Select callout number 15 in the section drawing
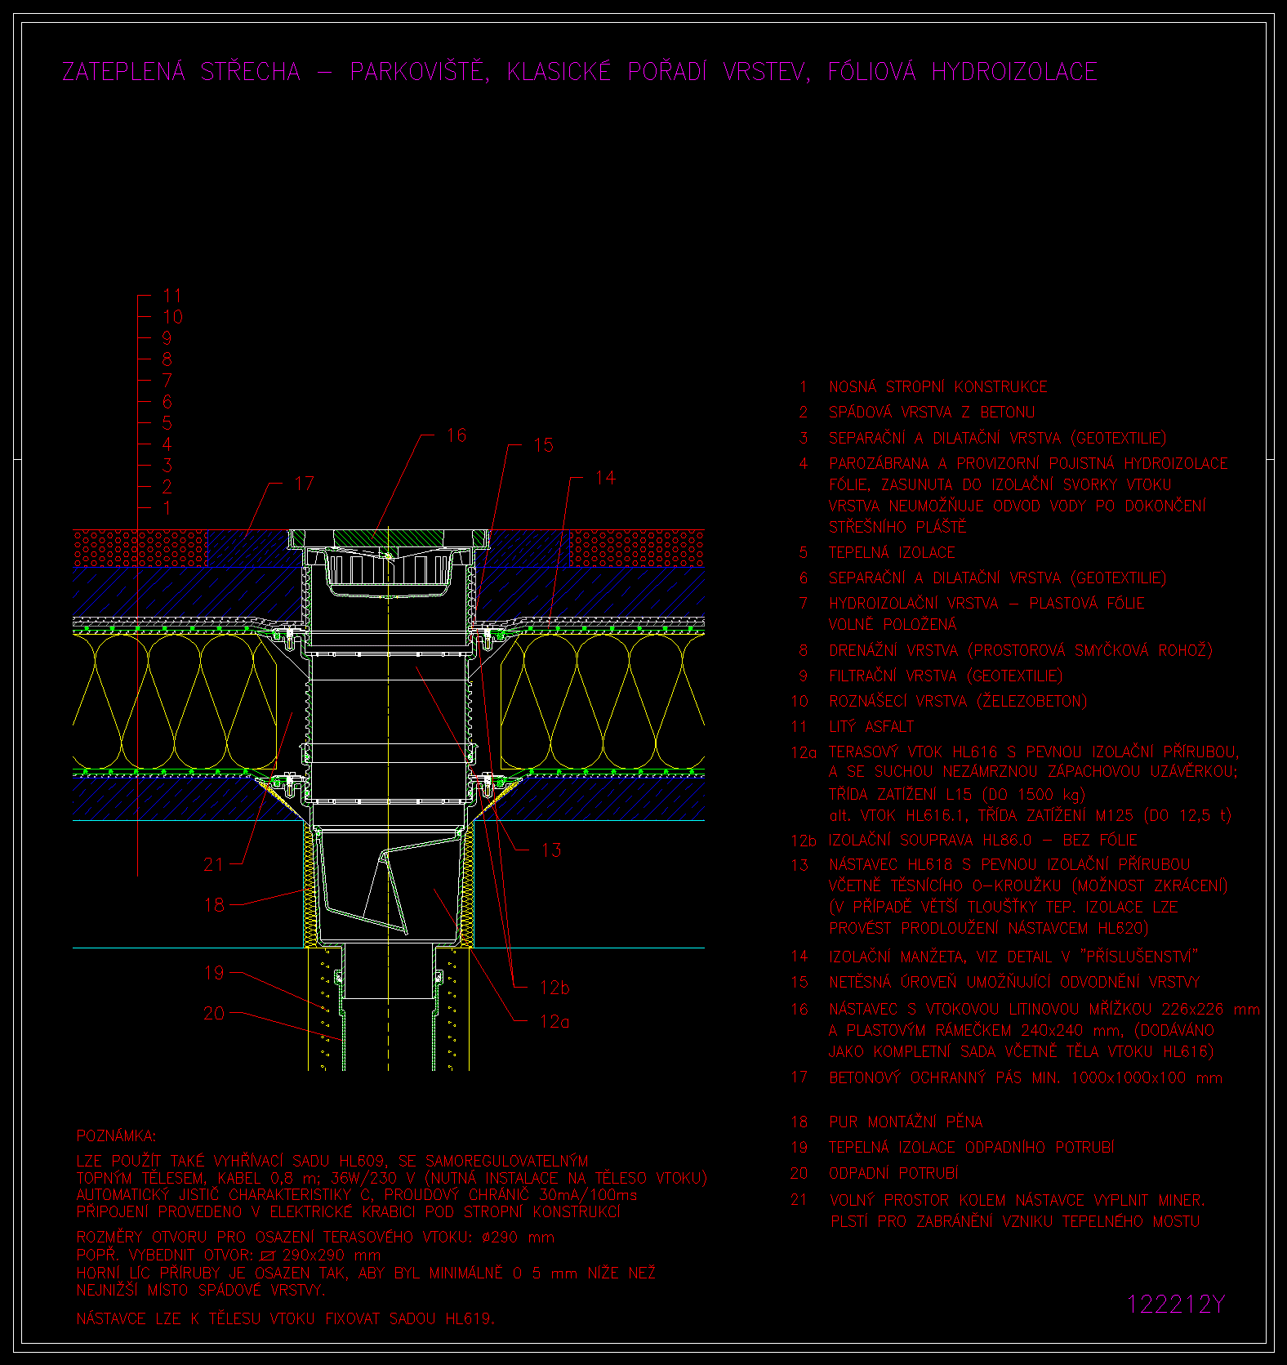Viewport: 1287px width, 1365px height. (544, 445)
